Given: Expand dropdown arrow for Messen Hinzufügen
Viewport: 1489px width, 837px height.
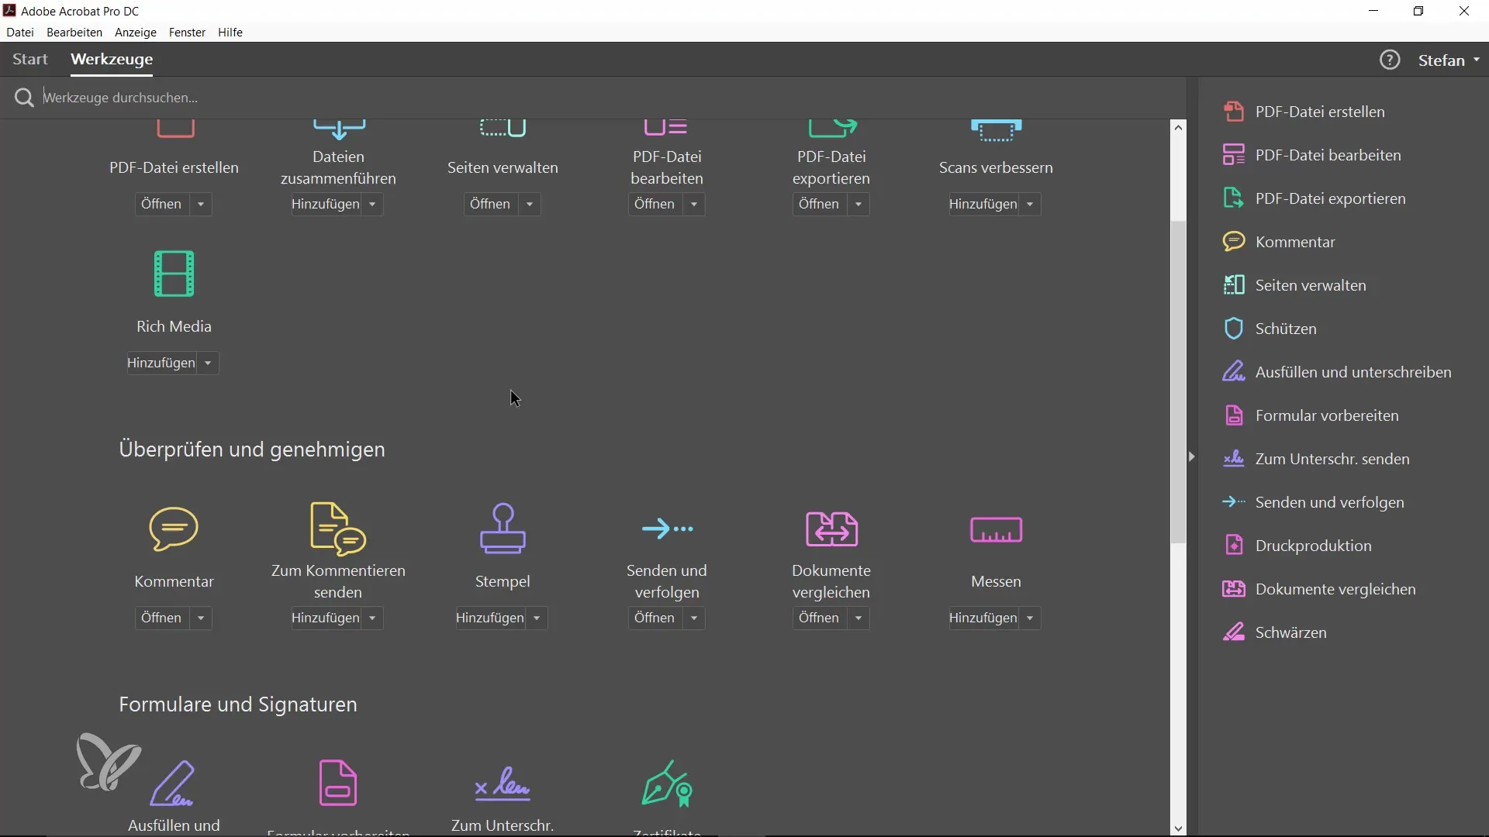Looking at the screenshot, I should (x=1030, y=618).
